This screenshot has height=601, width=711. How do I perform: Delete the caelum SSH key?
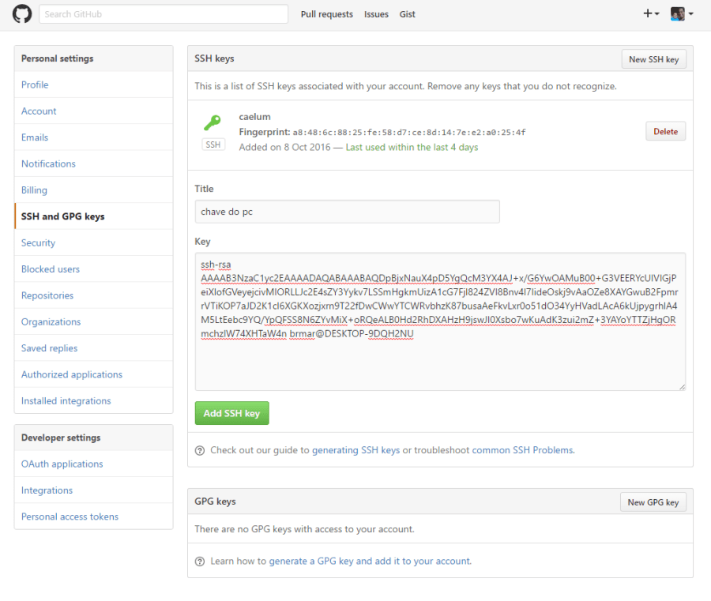[x=665, y=132]
